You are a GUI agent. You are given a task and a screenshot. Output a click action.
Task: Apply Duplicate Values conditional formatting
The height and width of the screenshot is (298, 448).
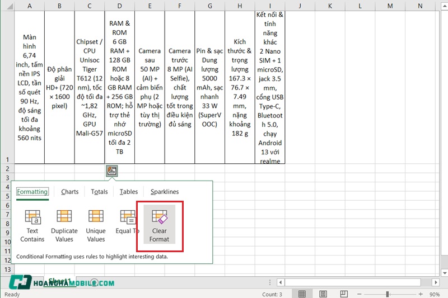(64, 225)
